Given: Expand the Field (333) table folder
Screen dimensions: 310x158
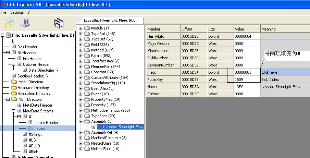Looking at the screenshot, I should 80,45.
